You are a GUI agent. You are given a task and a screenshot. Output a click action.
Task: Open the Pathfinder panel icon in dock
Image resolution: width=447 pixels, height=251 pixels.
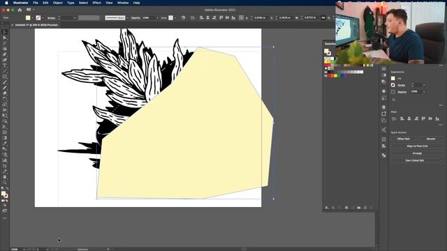(x=383, y=155)
